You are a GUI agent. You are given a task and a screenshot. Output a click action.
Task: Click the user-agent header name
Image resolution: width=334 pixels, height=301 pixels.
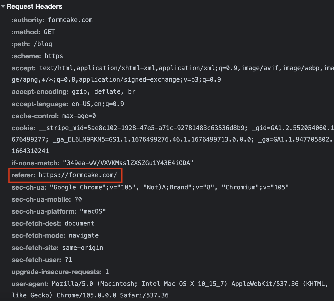tap(30, 284)
